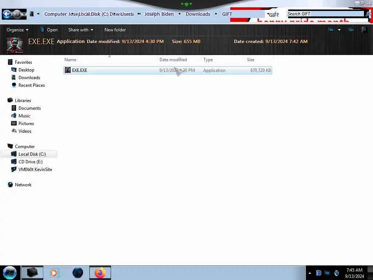
Task: Open the Help icon in the toolbar
Action: pyautogui.click(x=364, y=30)
